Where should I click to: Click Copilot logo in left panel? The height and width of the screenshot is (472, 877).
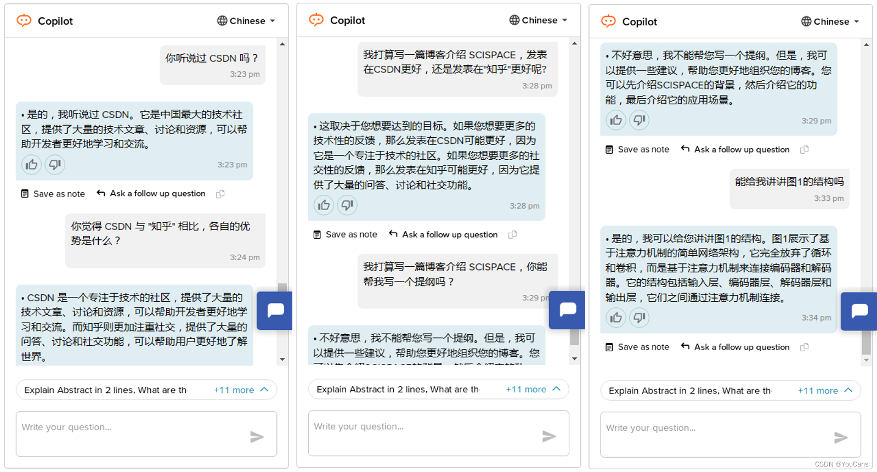click(24, 21)
